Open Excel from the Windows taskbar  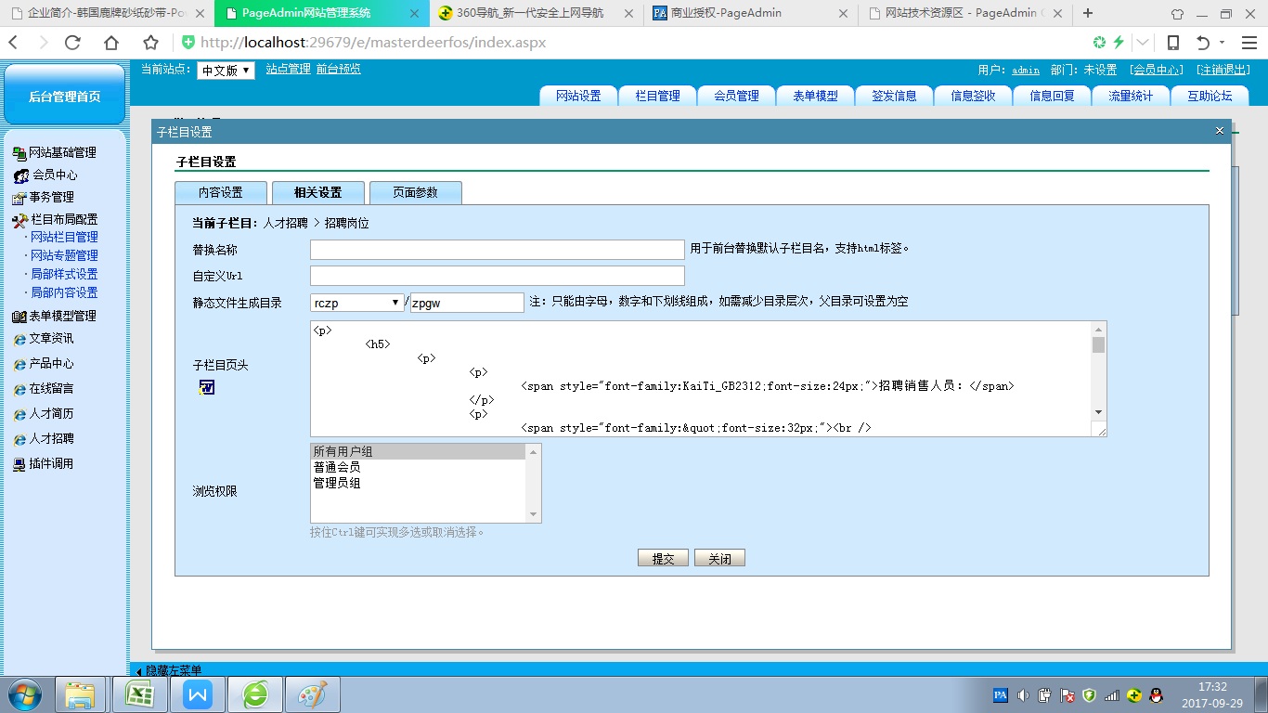pos(139,694)
